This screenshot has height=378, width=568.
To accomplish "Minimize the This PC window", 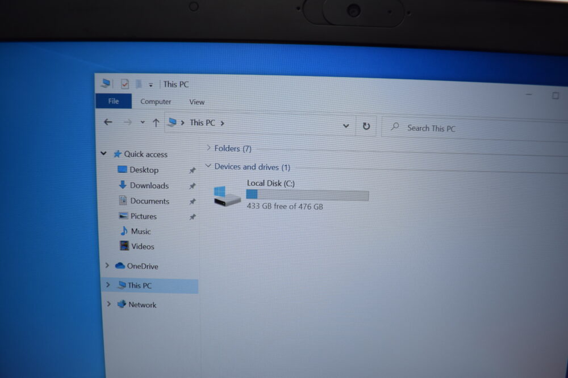I will click(529, 95).
